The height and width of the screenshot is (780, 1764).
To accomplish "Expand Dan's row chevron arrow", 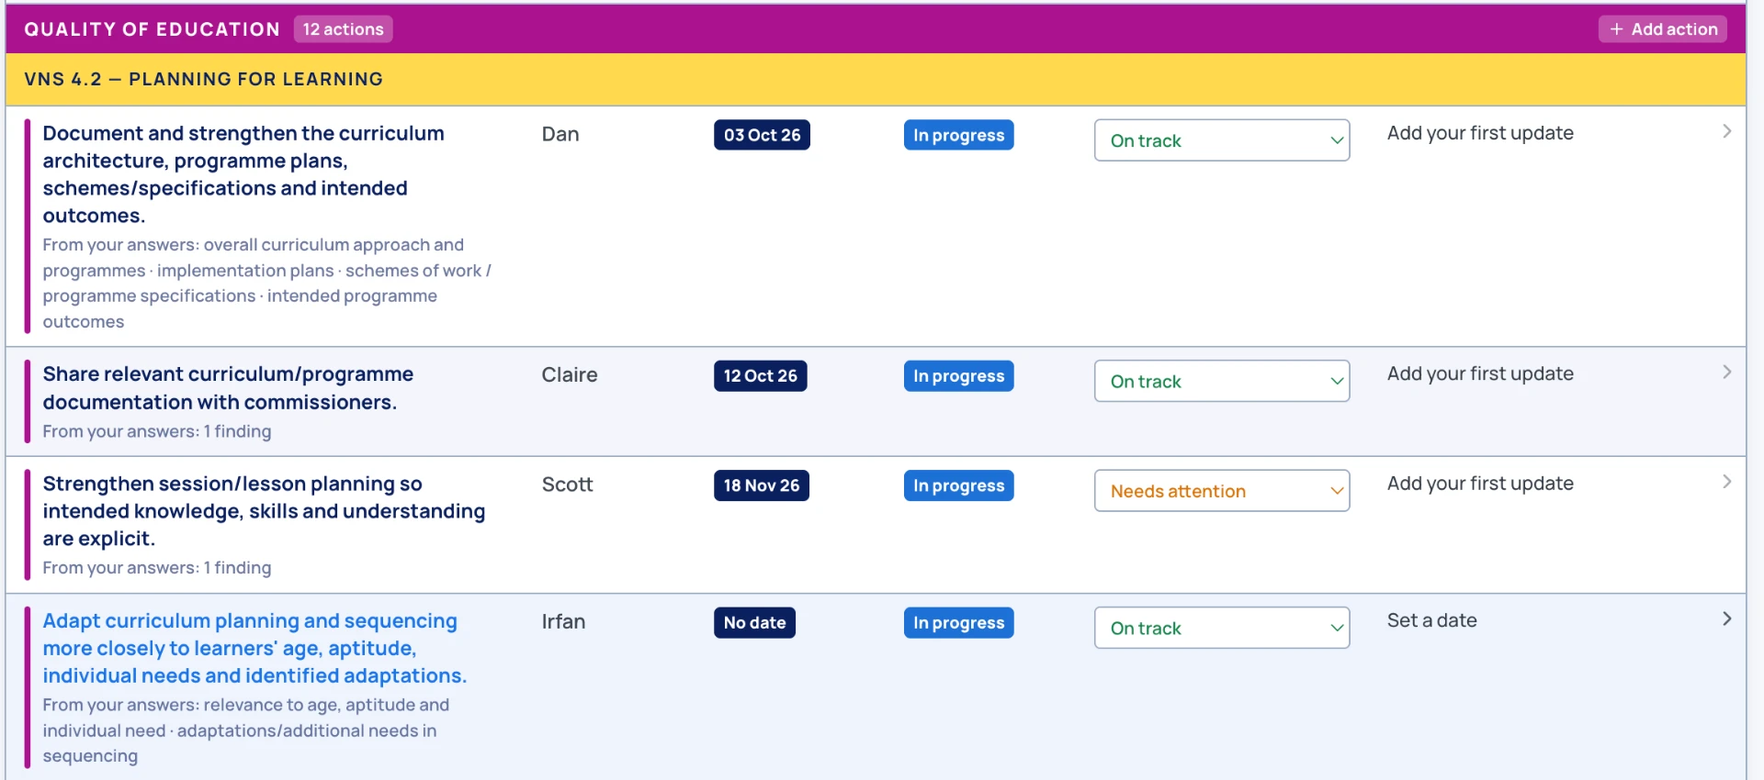I will tap(1726, 131).
